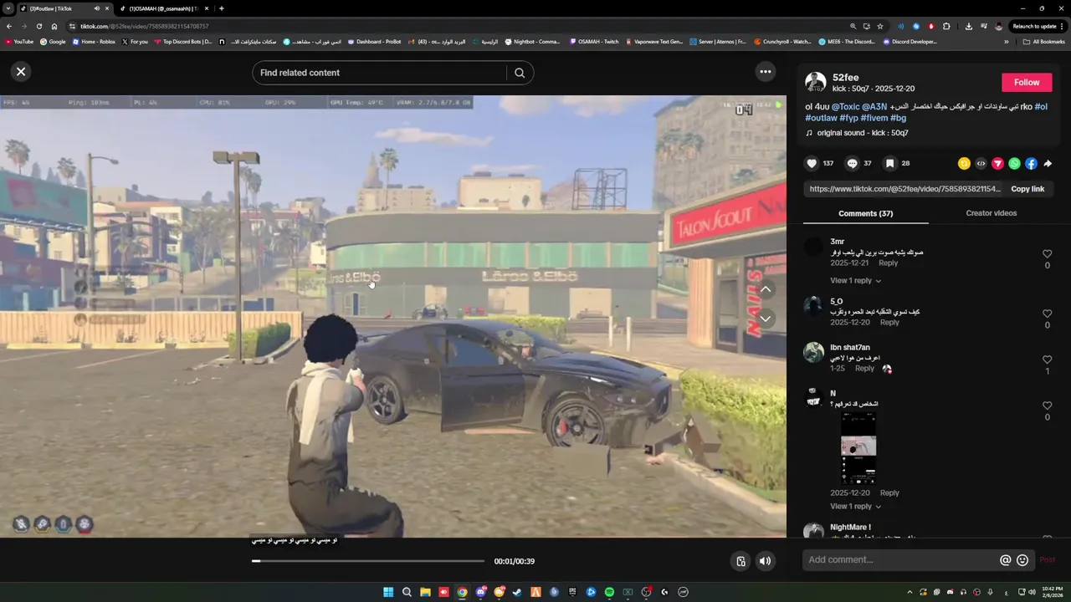
Task: Open 52fee creator profile avatar
Action: pos(815,82)
